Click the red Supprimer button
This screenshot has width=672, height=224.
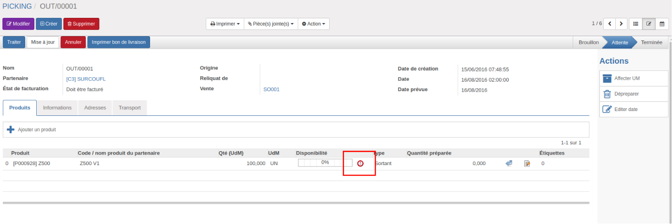tap(81, 24)
